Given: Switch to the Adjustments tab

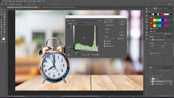Looking at the screenshot, I should click(158, 37).
